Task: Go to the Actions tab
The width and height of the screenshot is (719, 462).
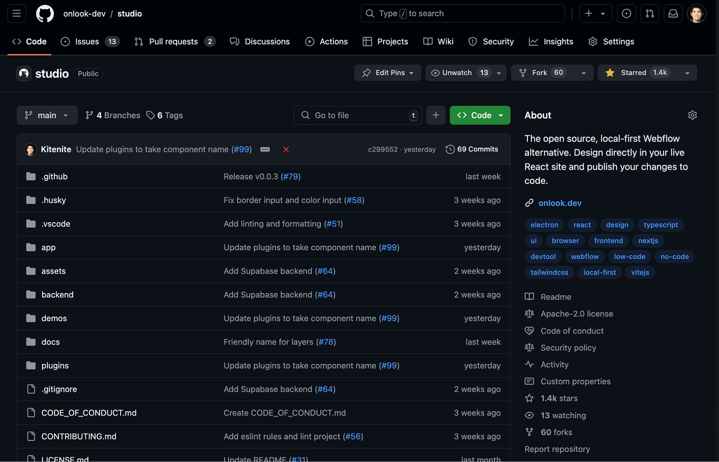Action: tap(326, 41)
